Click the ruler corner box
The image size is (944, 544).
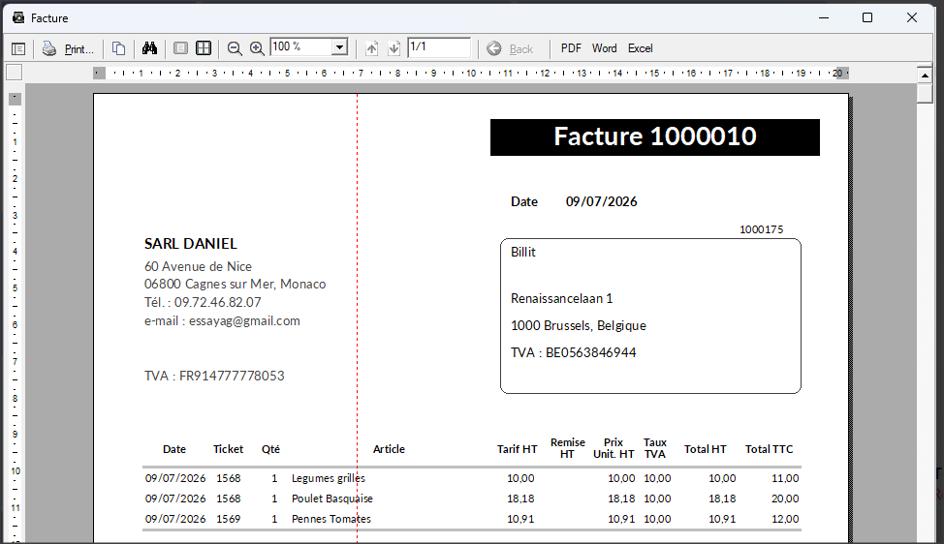[x=14, y=73]
